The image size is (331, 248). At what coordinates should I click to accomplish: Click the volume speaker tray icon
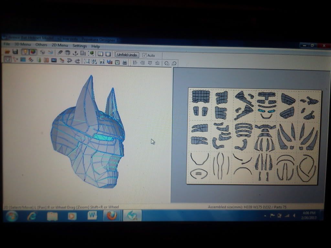click(x=294, y=215)
